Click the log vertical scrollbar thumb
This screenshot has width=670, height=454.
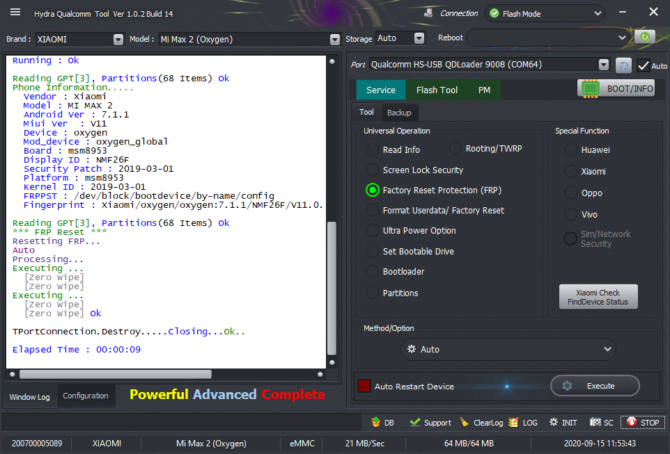click(x=332, y=288)
